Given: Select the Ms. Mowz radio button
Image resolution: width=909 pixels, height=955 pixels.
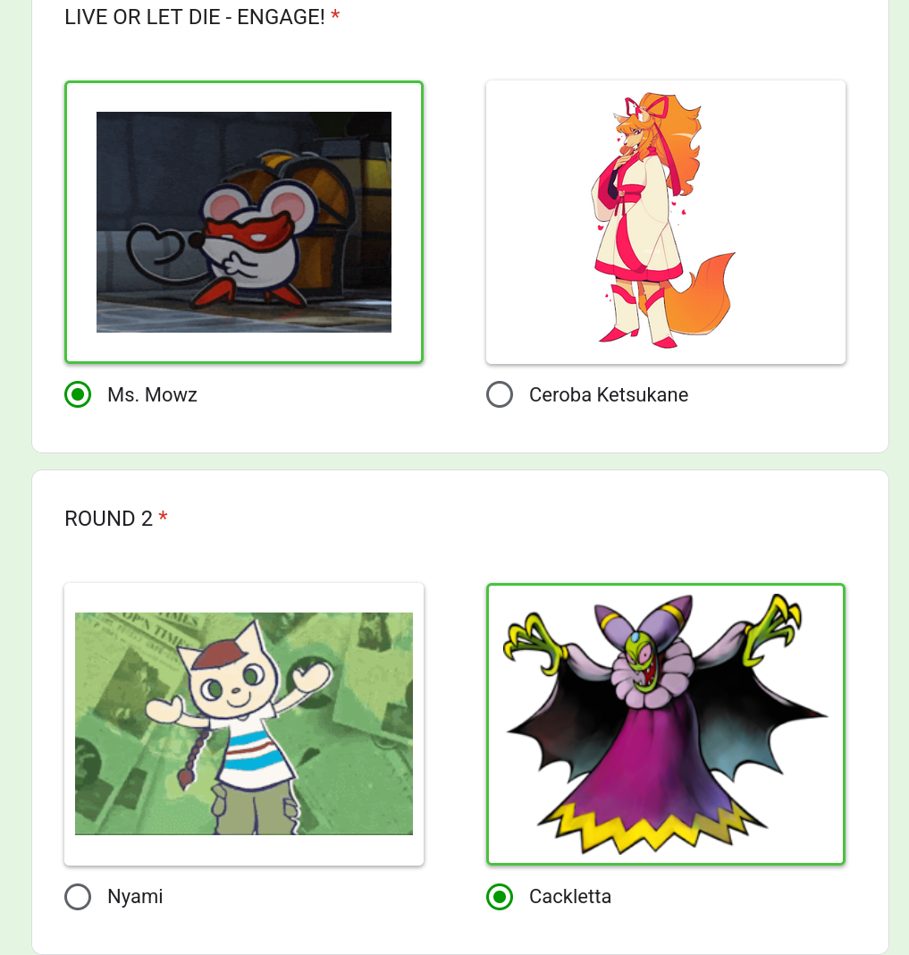Looking at the screenshot, I should pyautogui.click(x=78, y=394).
